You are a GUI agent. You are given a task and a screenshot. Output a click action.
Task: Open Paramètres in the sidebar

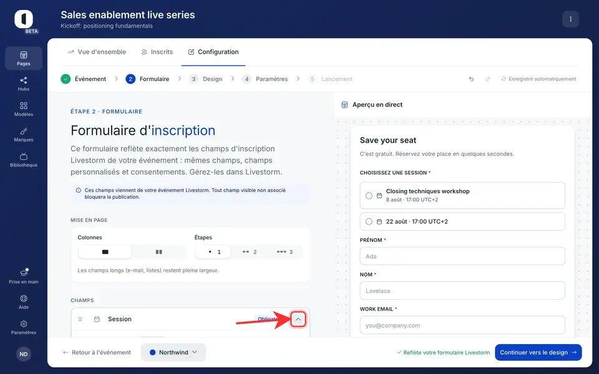[24, 327]
